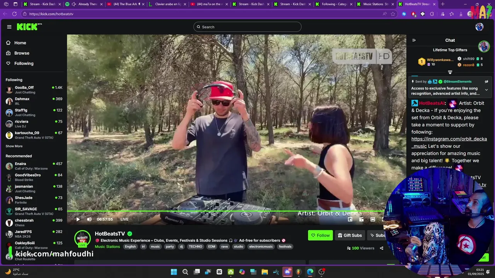Select the festivals tag
Viewport: 495px width, 278px height.
click(285, 247)
